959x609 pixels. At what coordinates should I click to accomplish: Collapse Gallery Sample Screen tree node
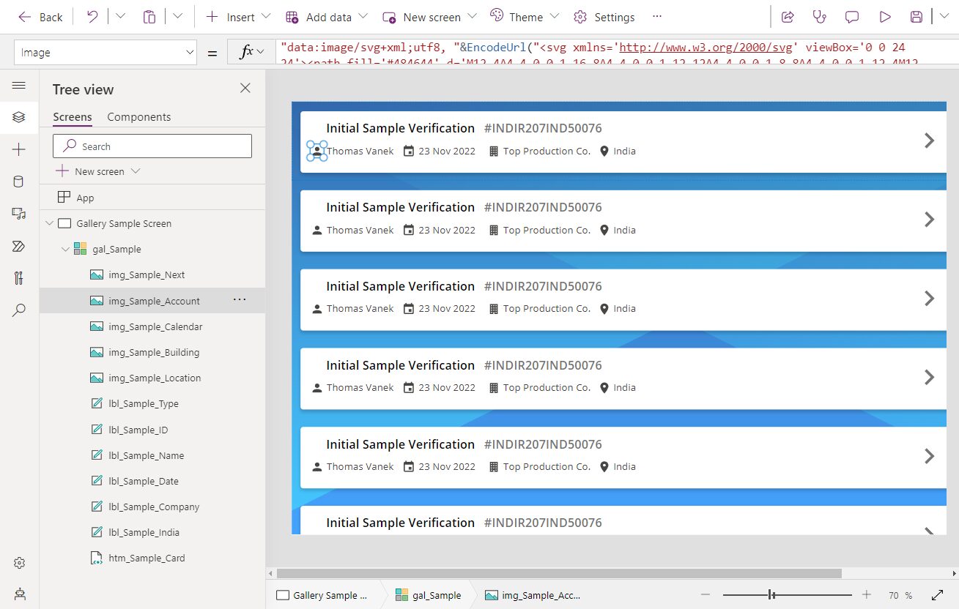(49, 224)
